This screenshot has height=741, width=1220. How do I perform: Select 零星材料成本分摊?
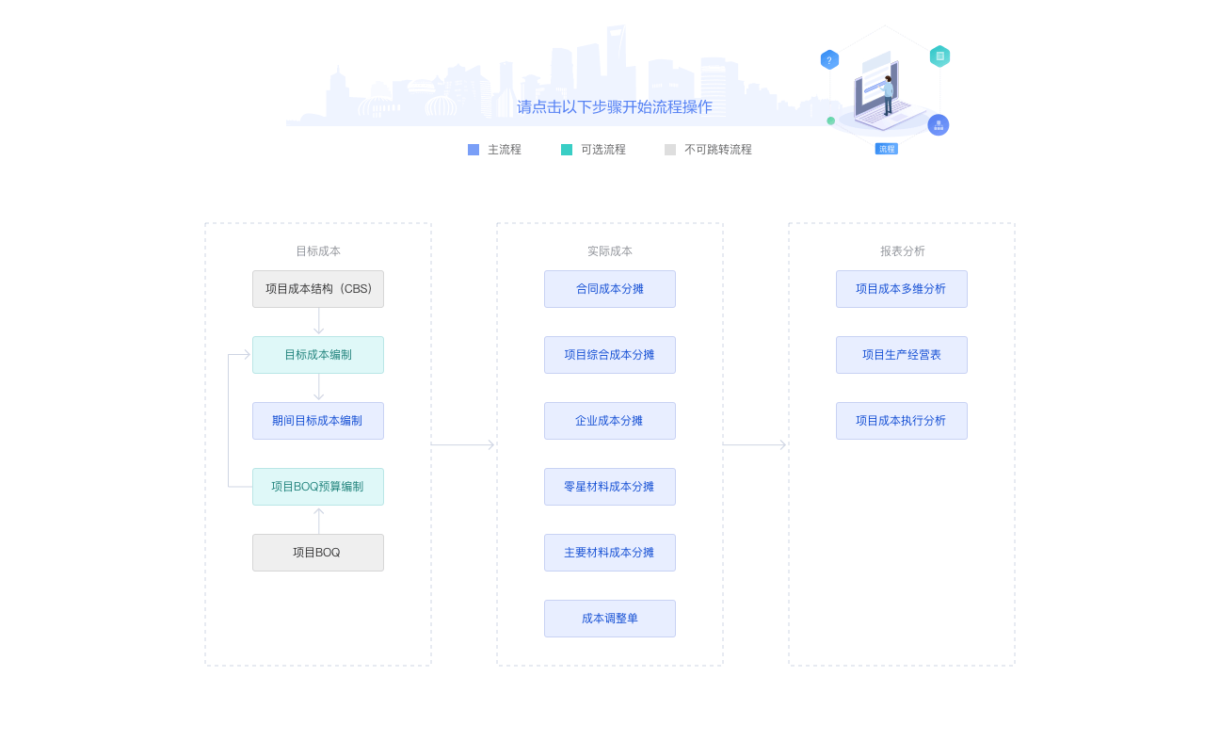610,487
